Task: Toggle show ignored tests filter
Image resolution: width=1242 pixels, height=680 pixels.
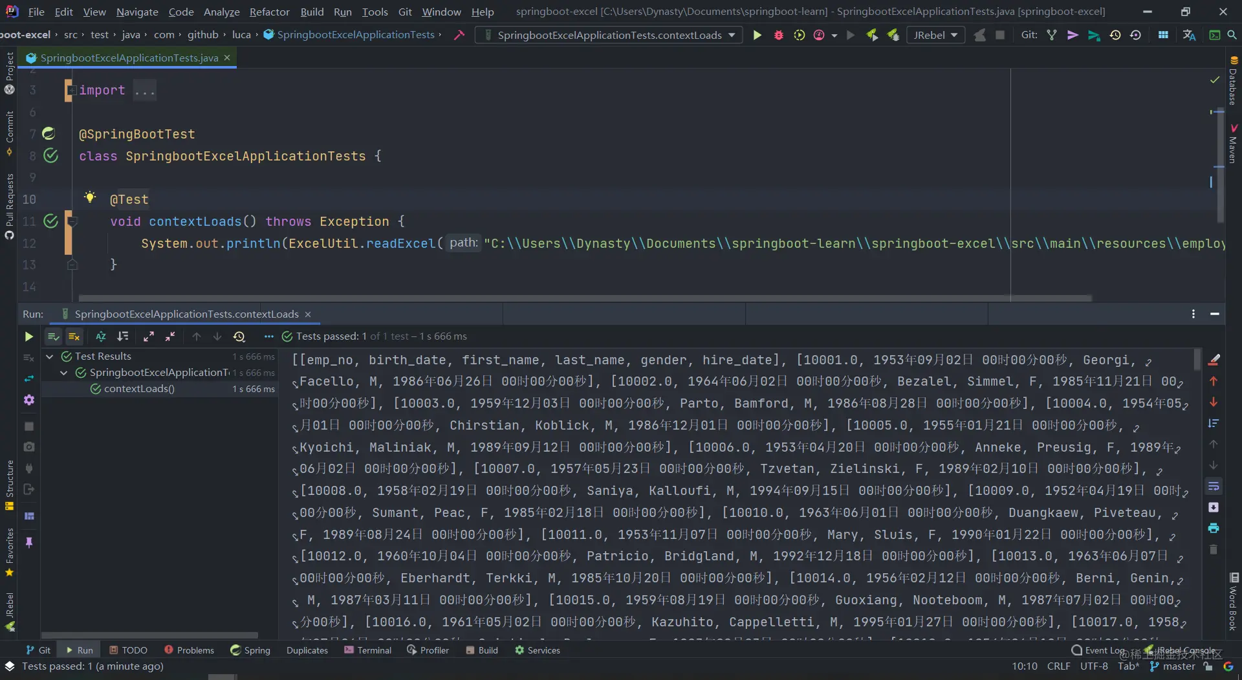Action: point(74,336)
